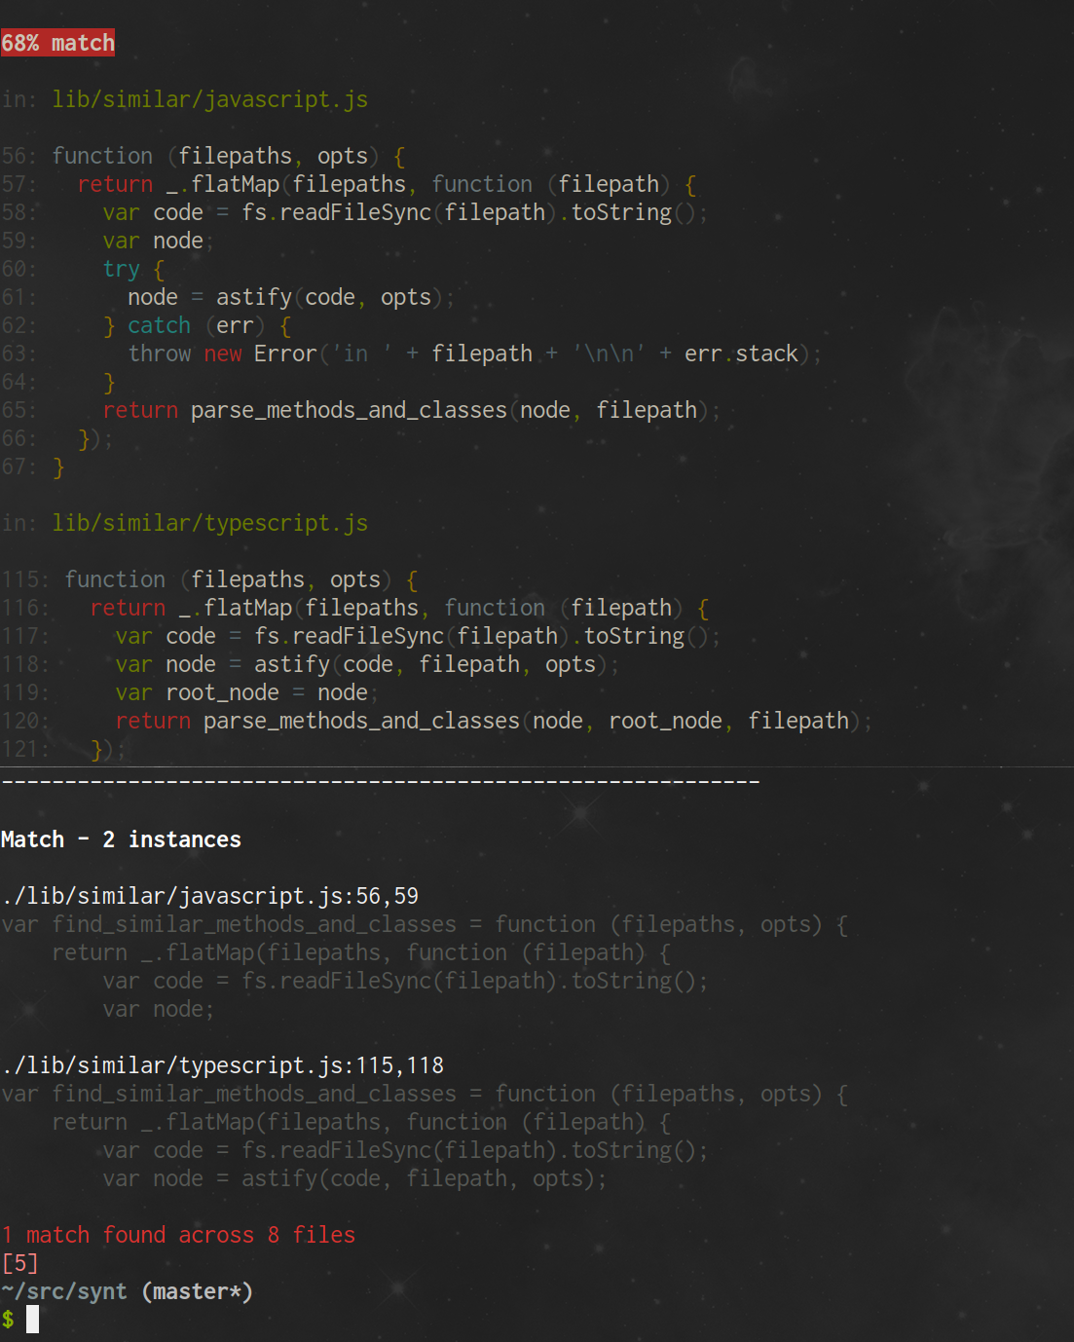Image resolution: width=1074 pixels, height=1342 pixels.
Task: Click the 'try {' statement on line 60
Action: click(x=133, y=269)
